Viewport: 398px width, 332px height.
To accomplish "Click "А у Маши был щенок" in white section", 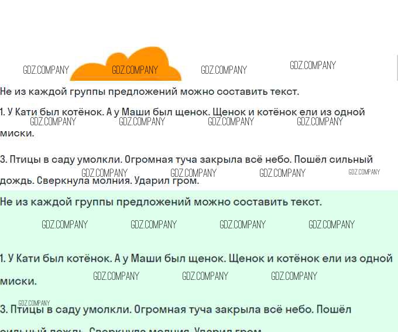I will click(158, 112).
